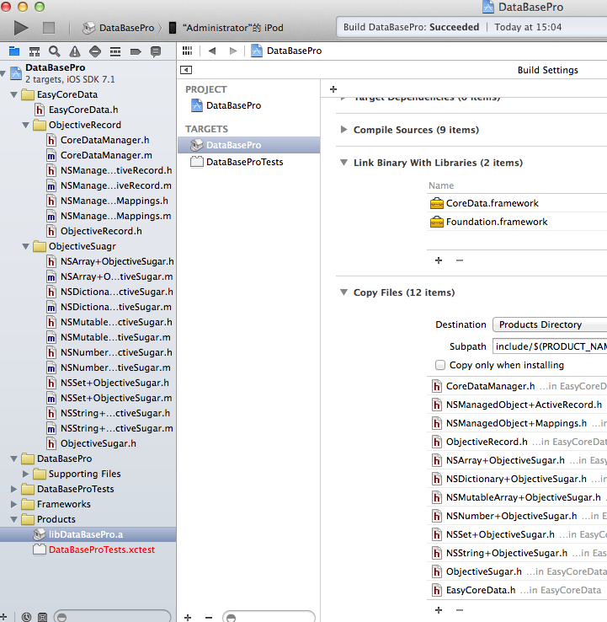Collapse Copy Files phase
607x622 pixels.
pyautogui.click(x=344, y=292)
